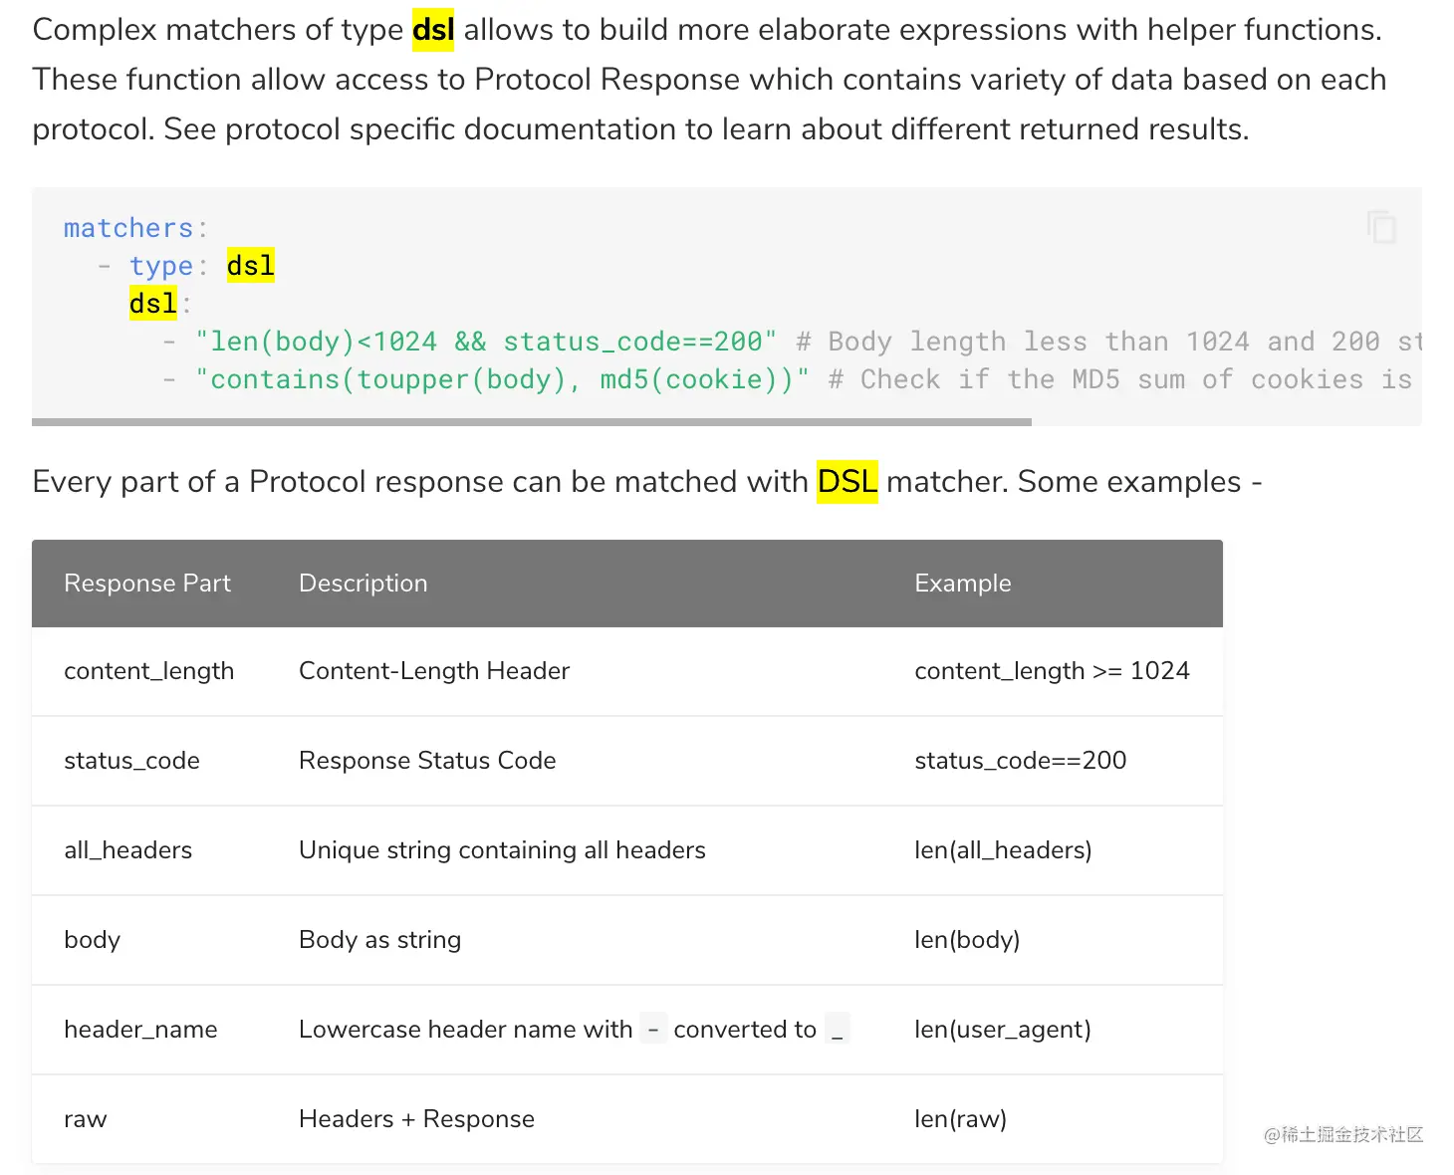
Task: Click the all_headers row label
Action: 127,850
